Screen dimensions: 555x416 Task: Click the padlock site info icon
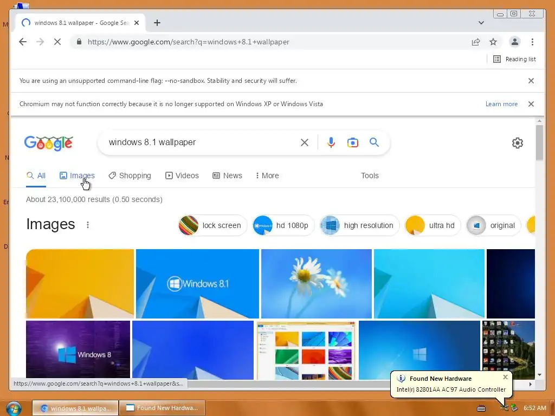click(x=79, y=42)
